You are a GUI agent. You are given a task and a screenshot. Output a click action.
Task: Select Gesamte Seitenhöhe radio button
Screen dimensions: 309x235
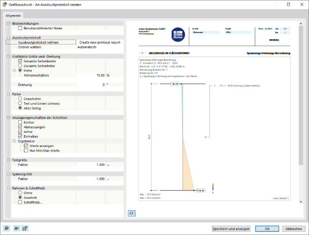click(x=20, y=66)
